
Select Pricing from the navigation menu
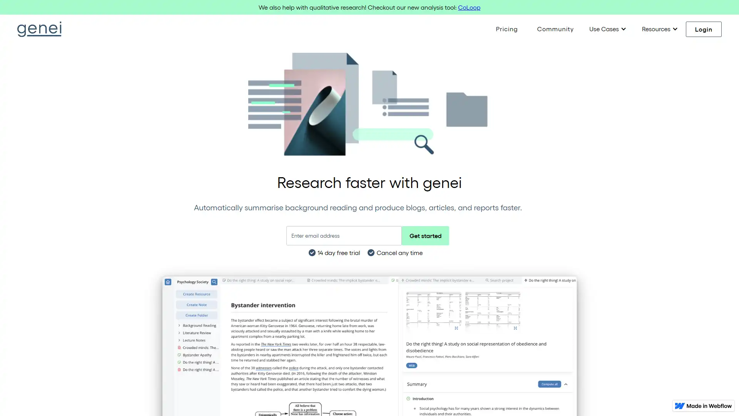(x=507, y=29)
